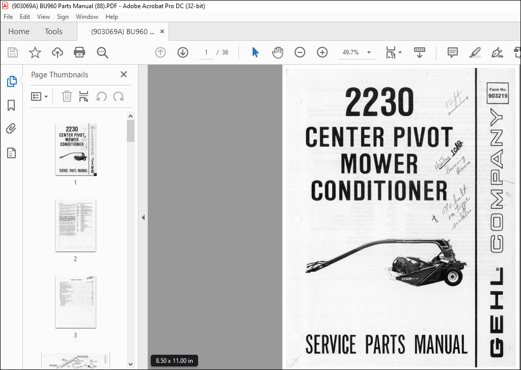Open the Attachments paperclip panel
Image resolution: width=521 pixels, height=370 pixels.
(11, 129)
